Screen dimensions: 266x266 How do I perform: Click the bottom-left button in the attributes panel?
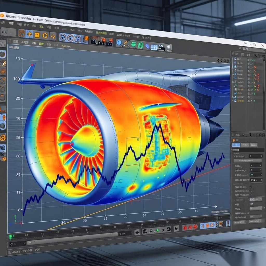[240, 222]
